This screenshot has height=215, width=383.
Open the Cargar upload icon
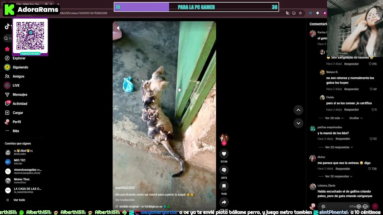(7, 113)
